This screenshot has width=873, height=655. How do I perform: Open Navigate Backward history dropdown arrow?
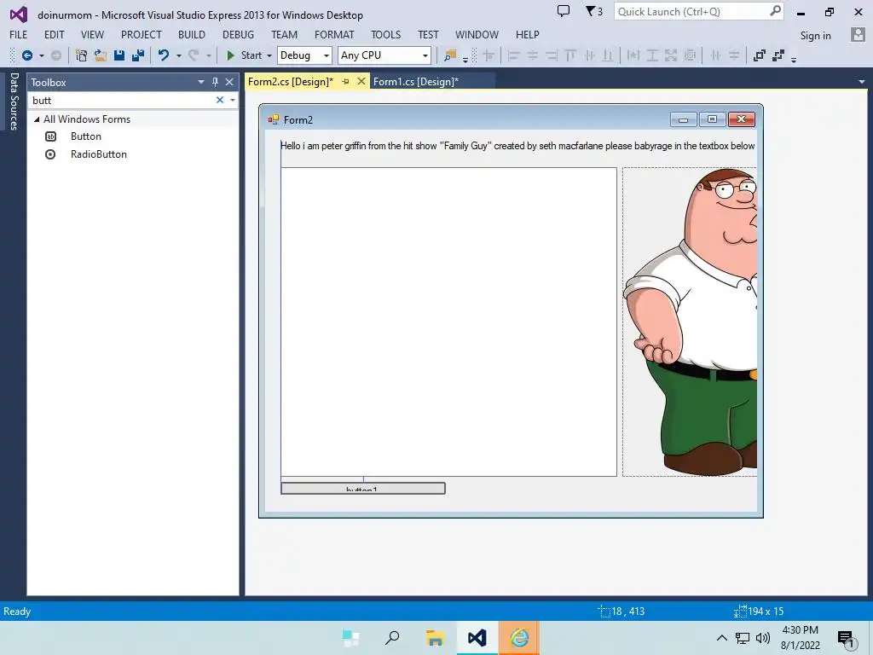(41, 55)
